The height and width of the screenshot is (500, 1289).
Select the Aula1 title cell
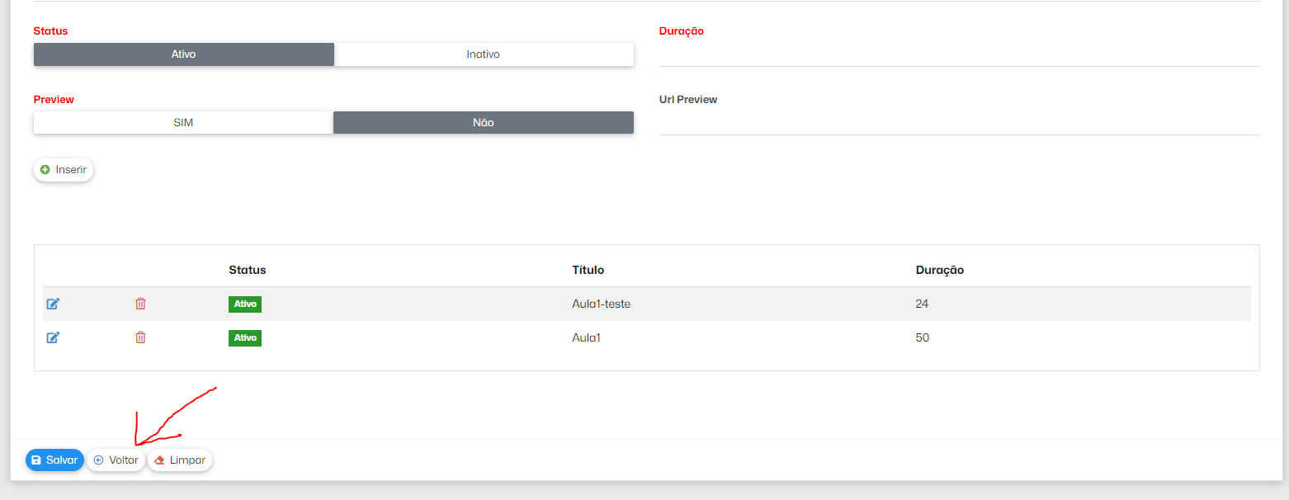[586, 337]
